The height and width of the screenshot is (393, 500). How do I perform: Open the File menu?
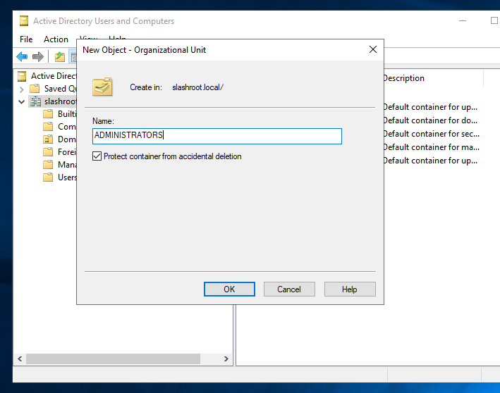pos(26,39)
